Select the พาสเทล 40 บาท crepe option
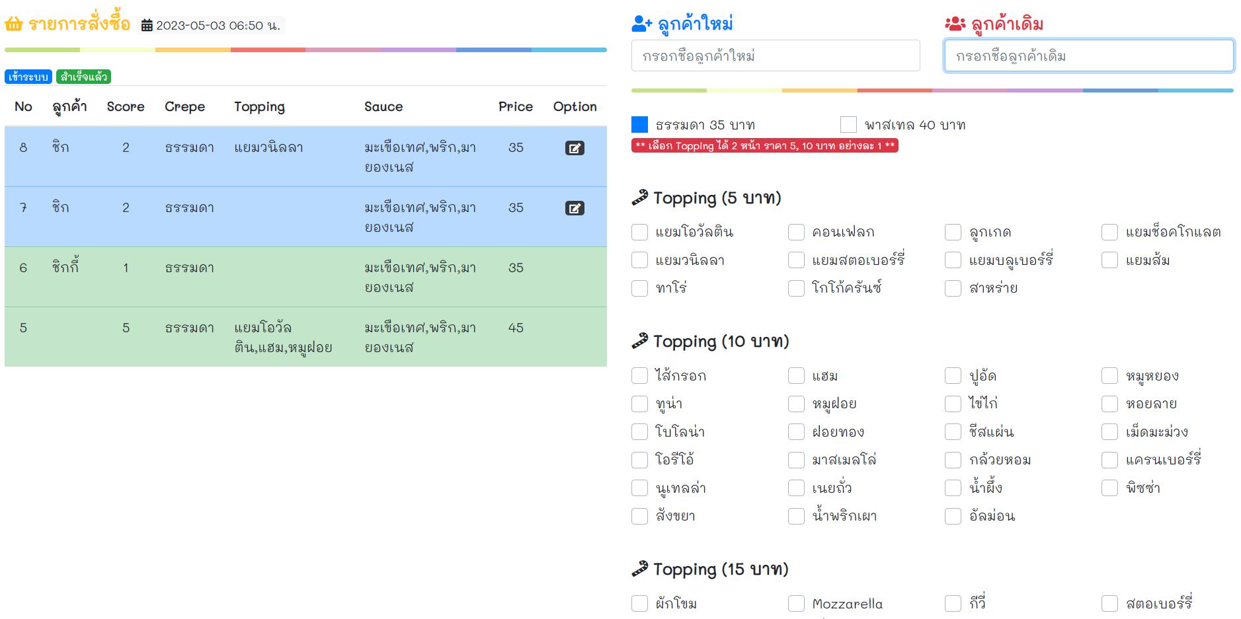The height and width of the screenshot is (619, 1241). (848, 125)
